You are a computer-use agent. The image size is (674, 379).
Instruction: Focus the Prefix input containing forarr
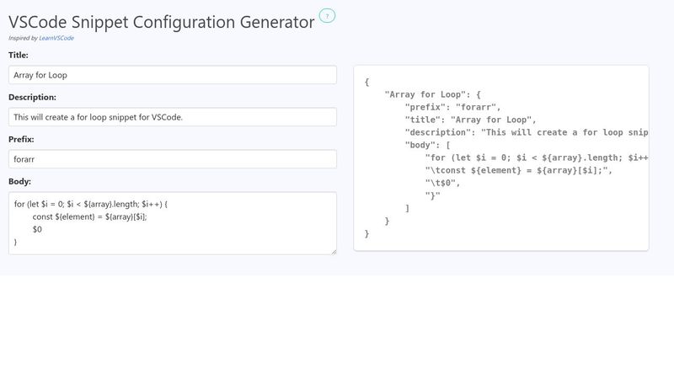tap(173, 159)
